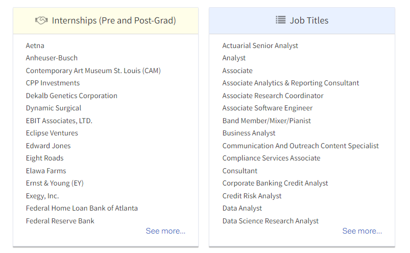The height and width of the screenshot is (253, 410).
Task: Click the handshake icon beside Internships
Action: tap(41, 20)
